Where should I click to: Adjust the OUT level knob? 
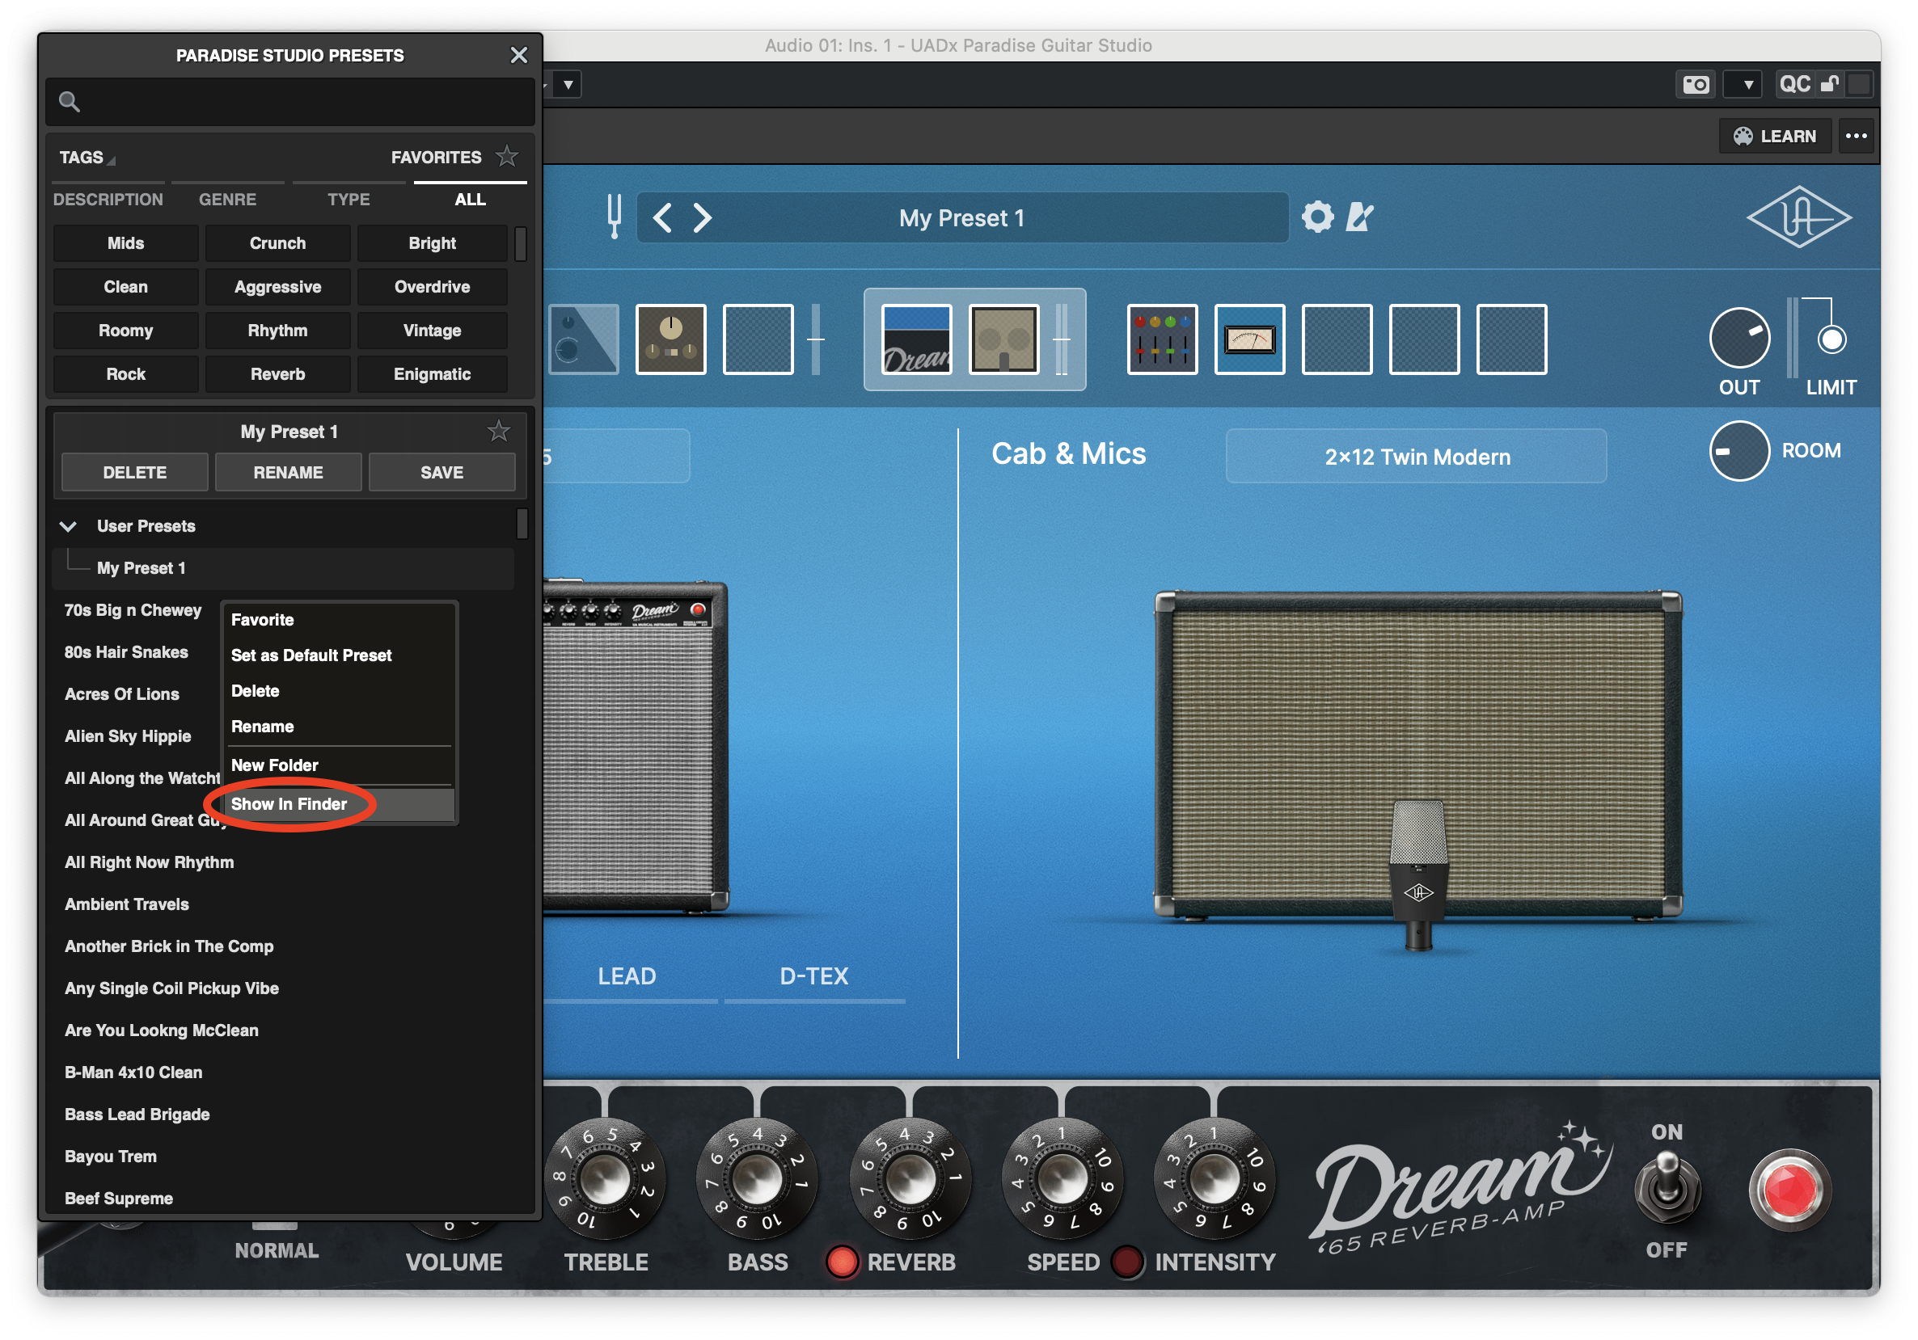coord(1738,339)
